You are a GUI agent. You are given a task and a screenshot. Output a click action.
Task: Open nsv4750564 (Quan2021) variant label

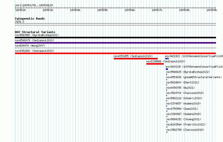pyautogui.click(x=182, y=109)
